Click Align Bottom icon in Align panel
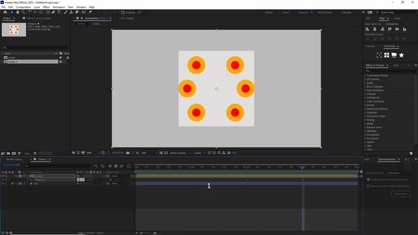 (405, 29)
